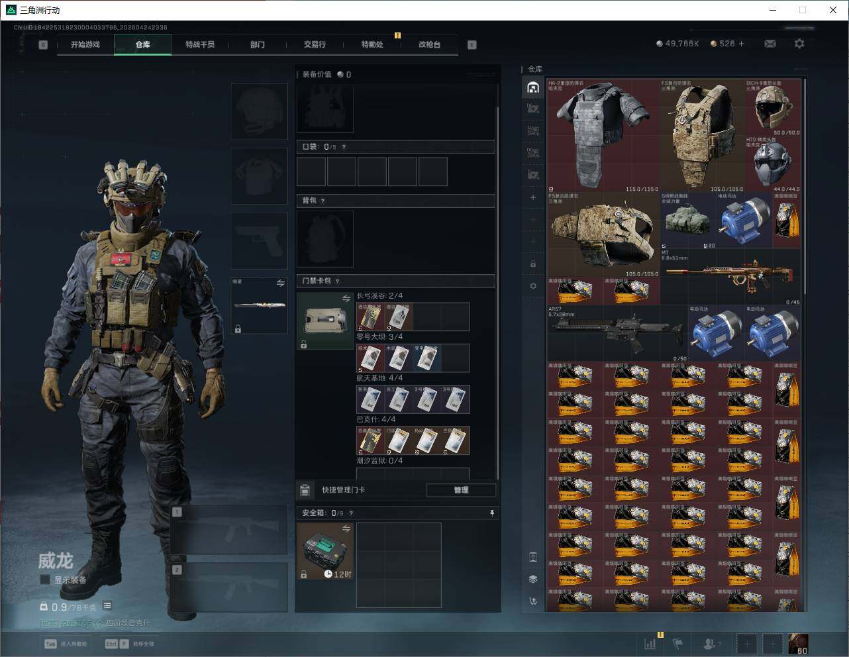This screenshot has width=849, height=657.
Task: Click the stacked layers icon in warehouse sidebar
Action: 533,579
